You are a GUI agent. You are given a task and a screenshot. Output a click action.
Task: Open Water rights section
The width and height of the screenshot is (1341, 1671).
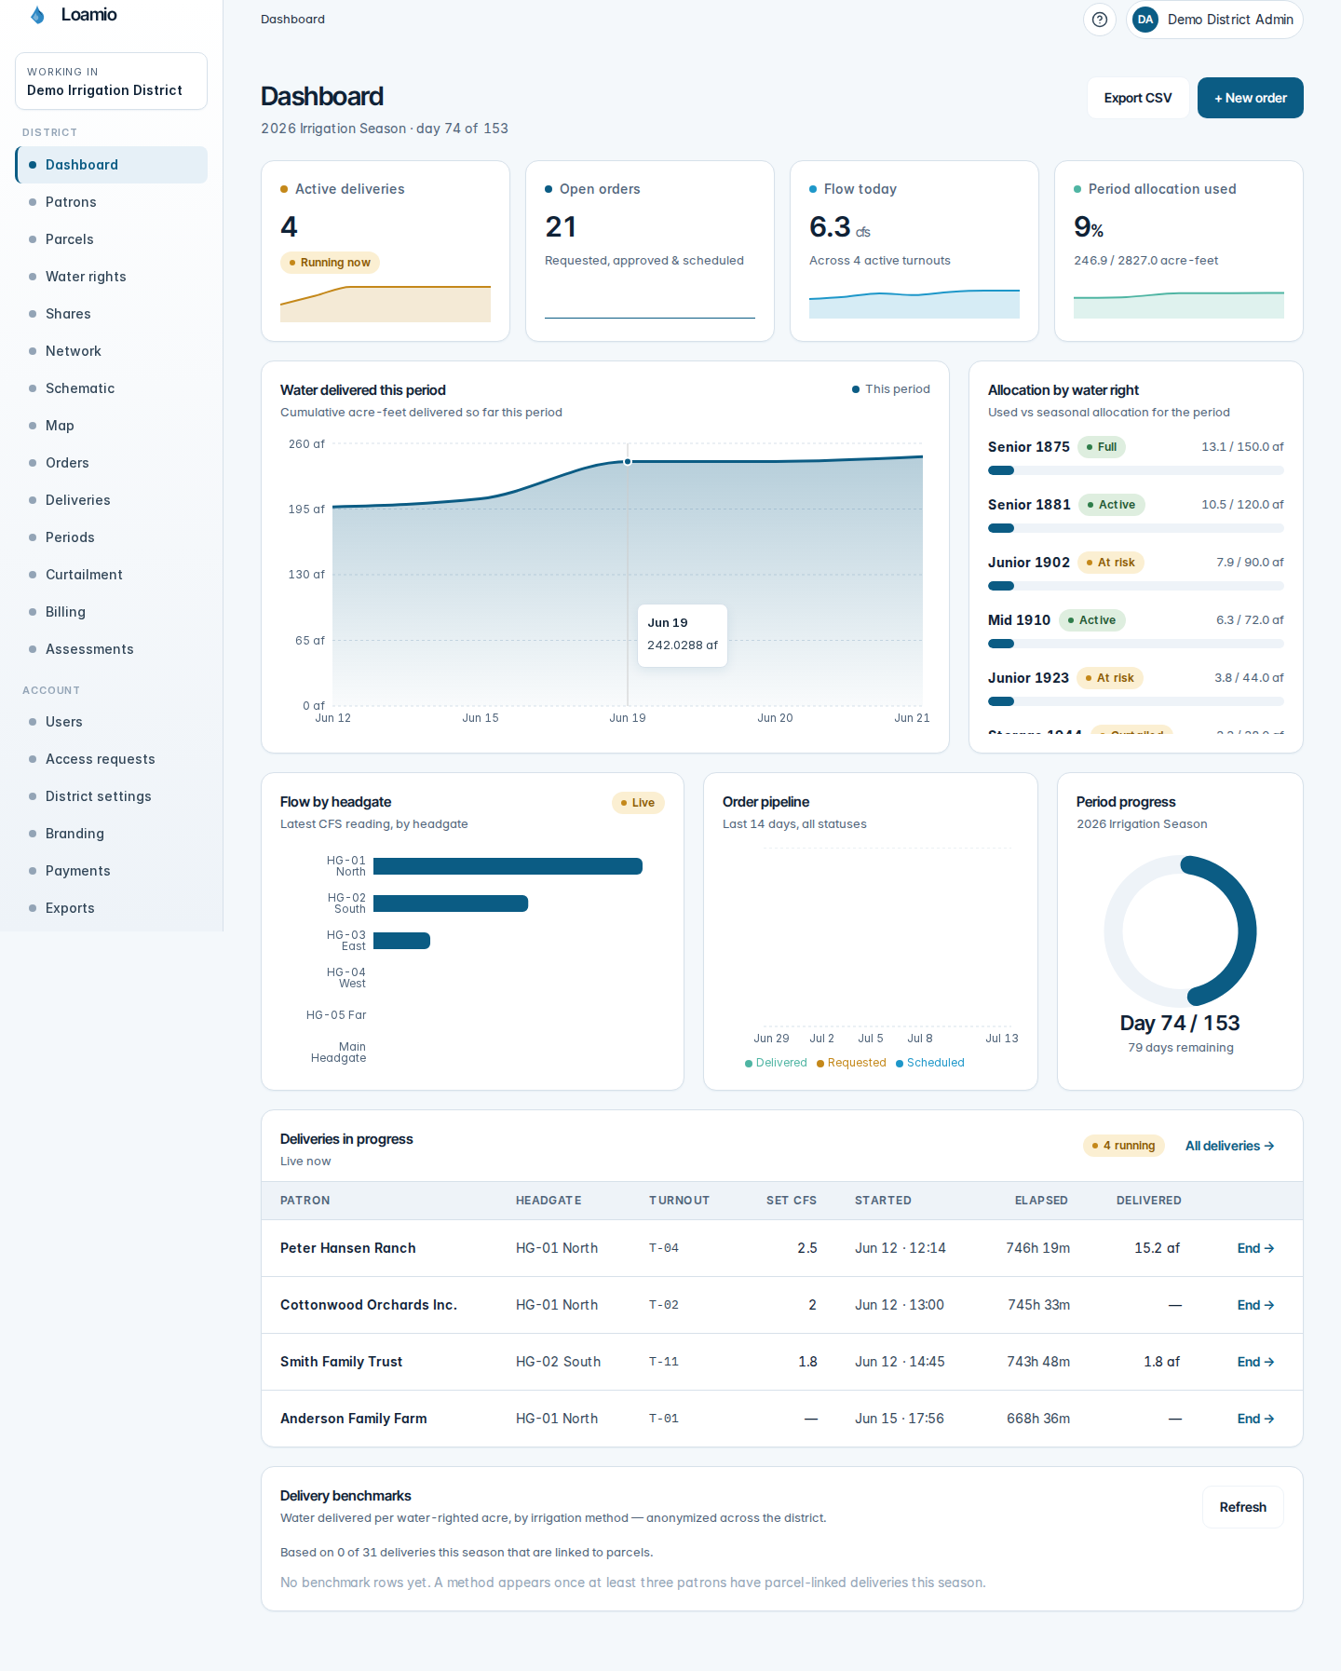click(x=112, y=277)
